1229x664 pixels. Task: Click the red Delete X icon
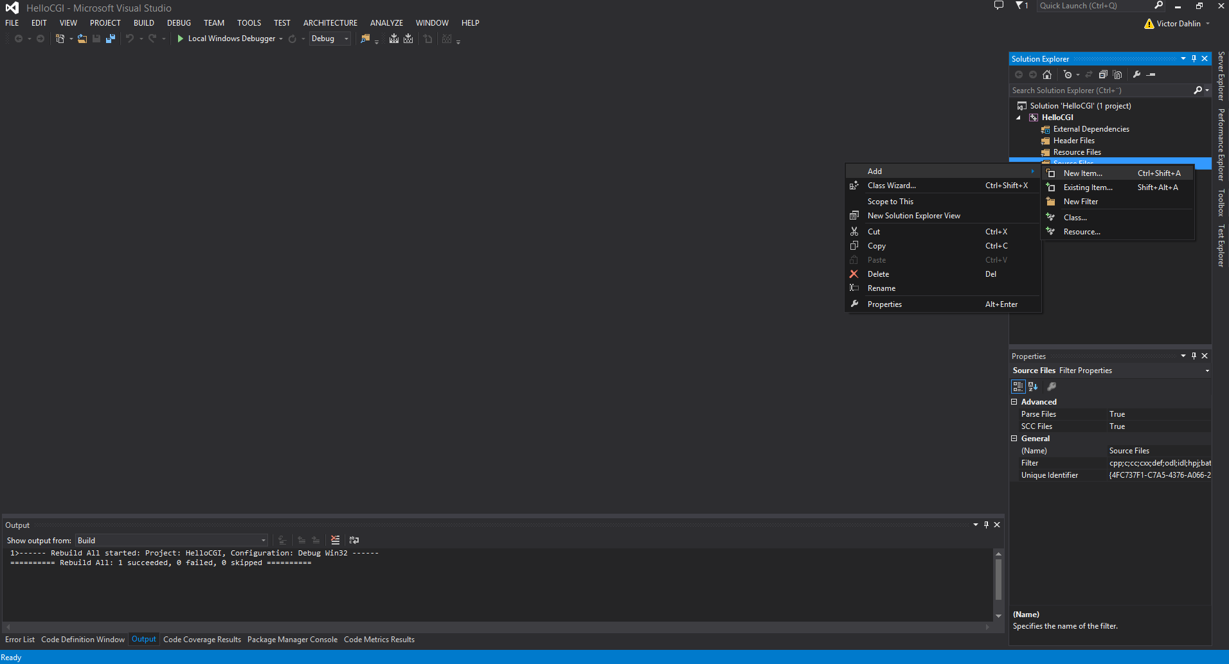[x=854, y=274]
